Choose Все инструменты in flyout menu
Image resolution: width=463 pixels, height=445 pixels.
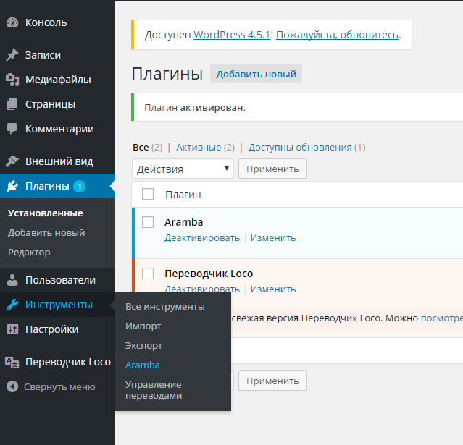point(165,307)
